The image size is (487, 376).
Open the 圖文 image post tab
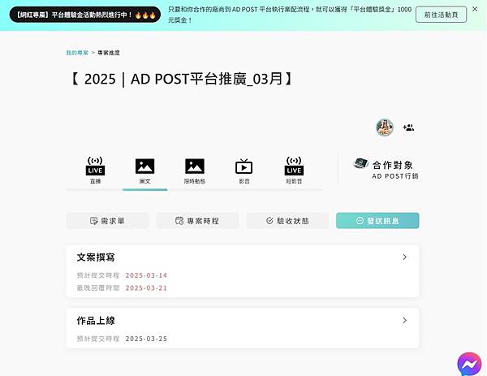pos(144,171)
